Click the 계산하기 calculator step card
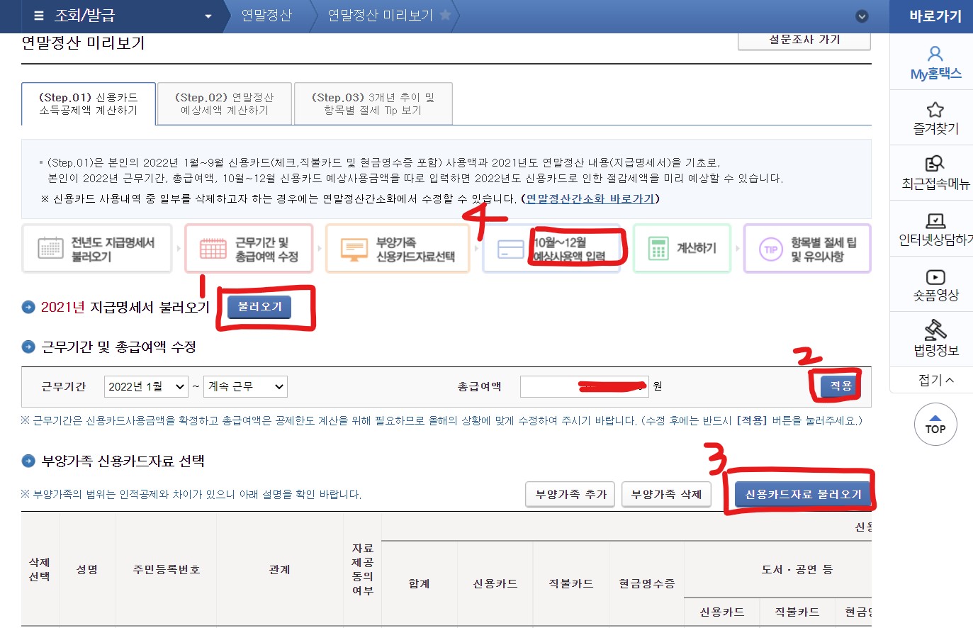The image size is (973, 628). point(682,249)
